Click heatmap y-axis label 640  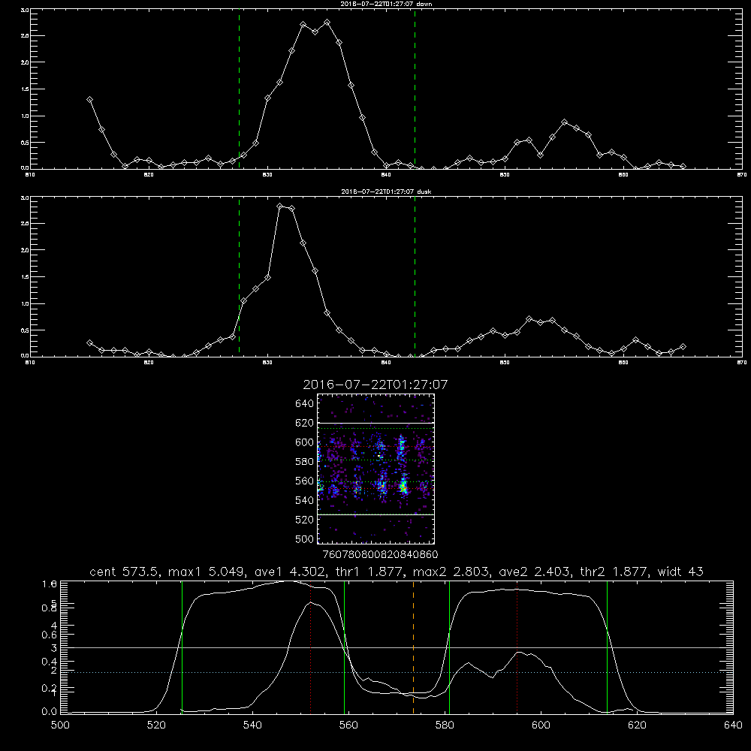[304, 404]
